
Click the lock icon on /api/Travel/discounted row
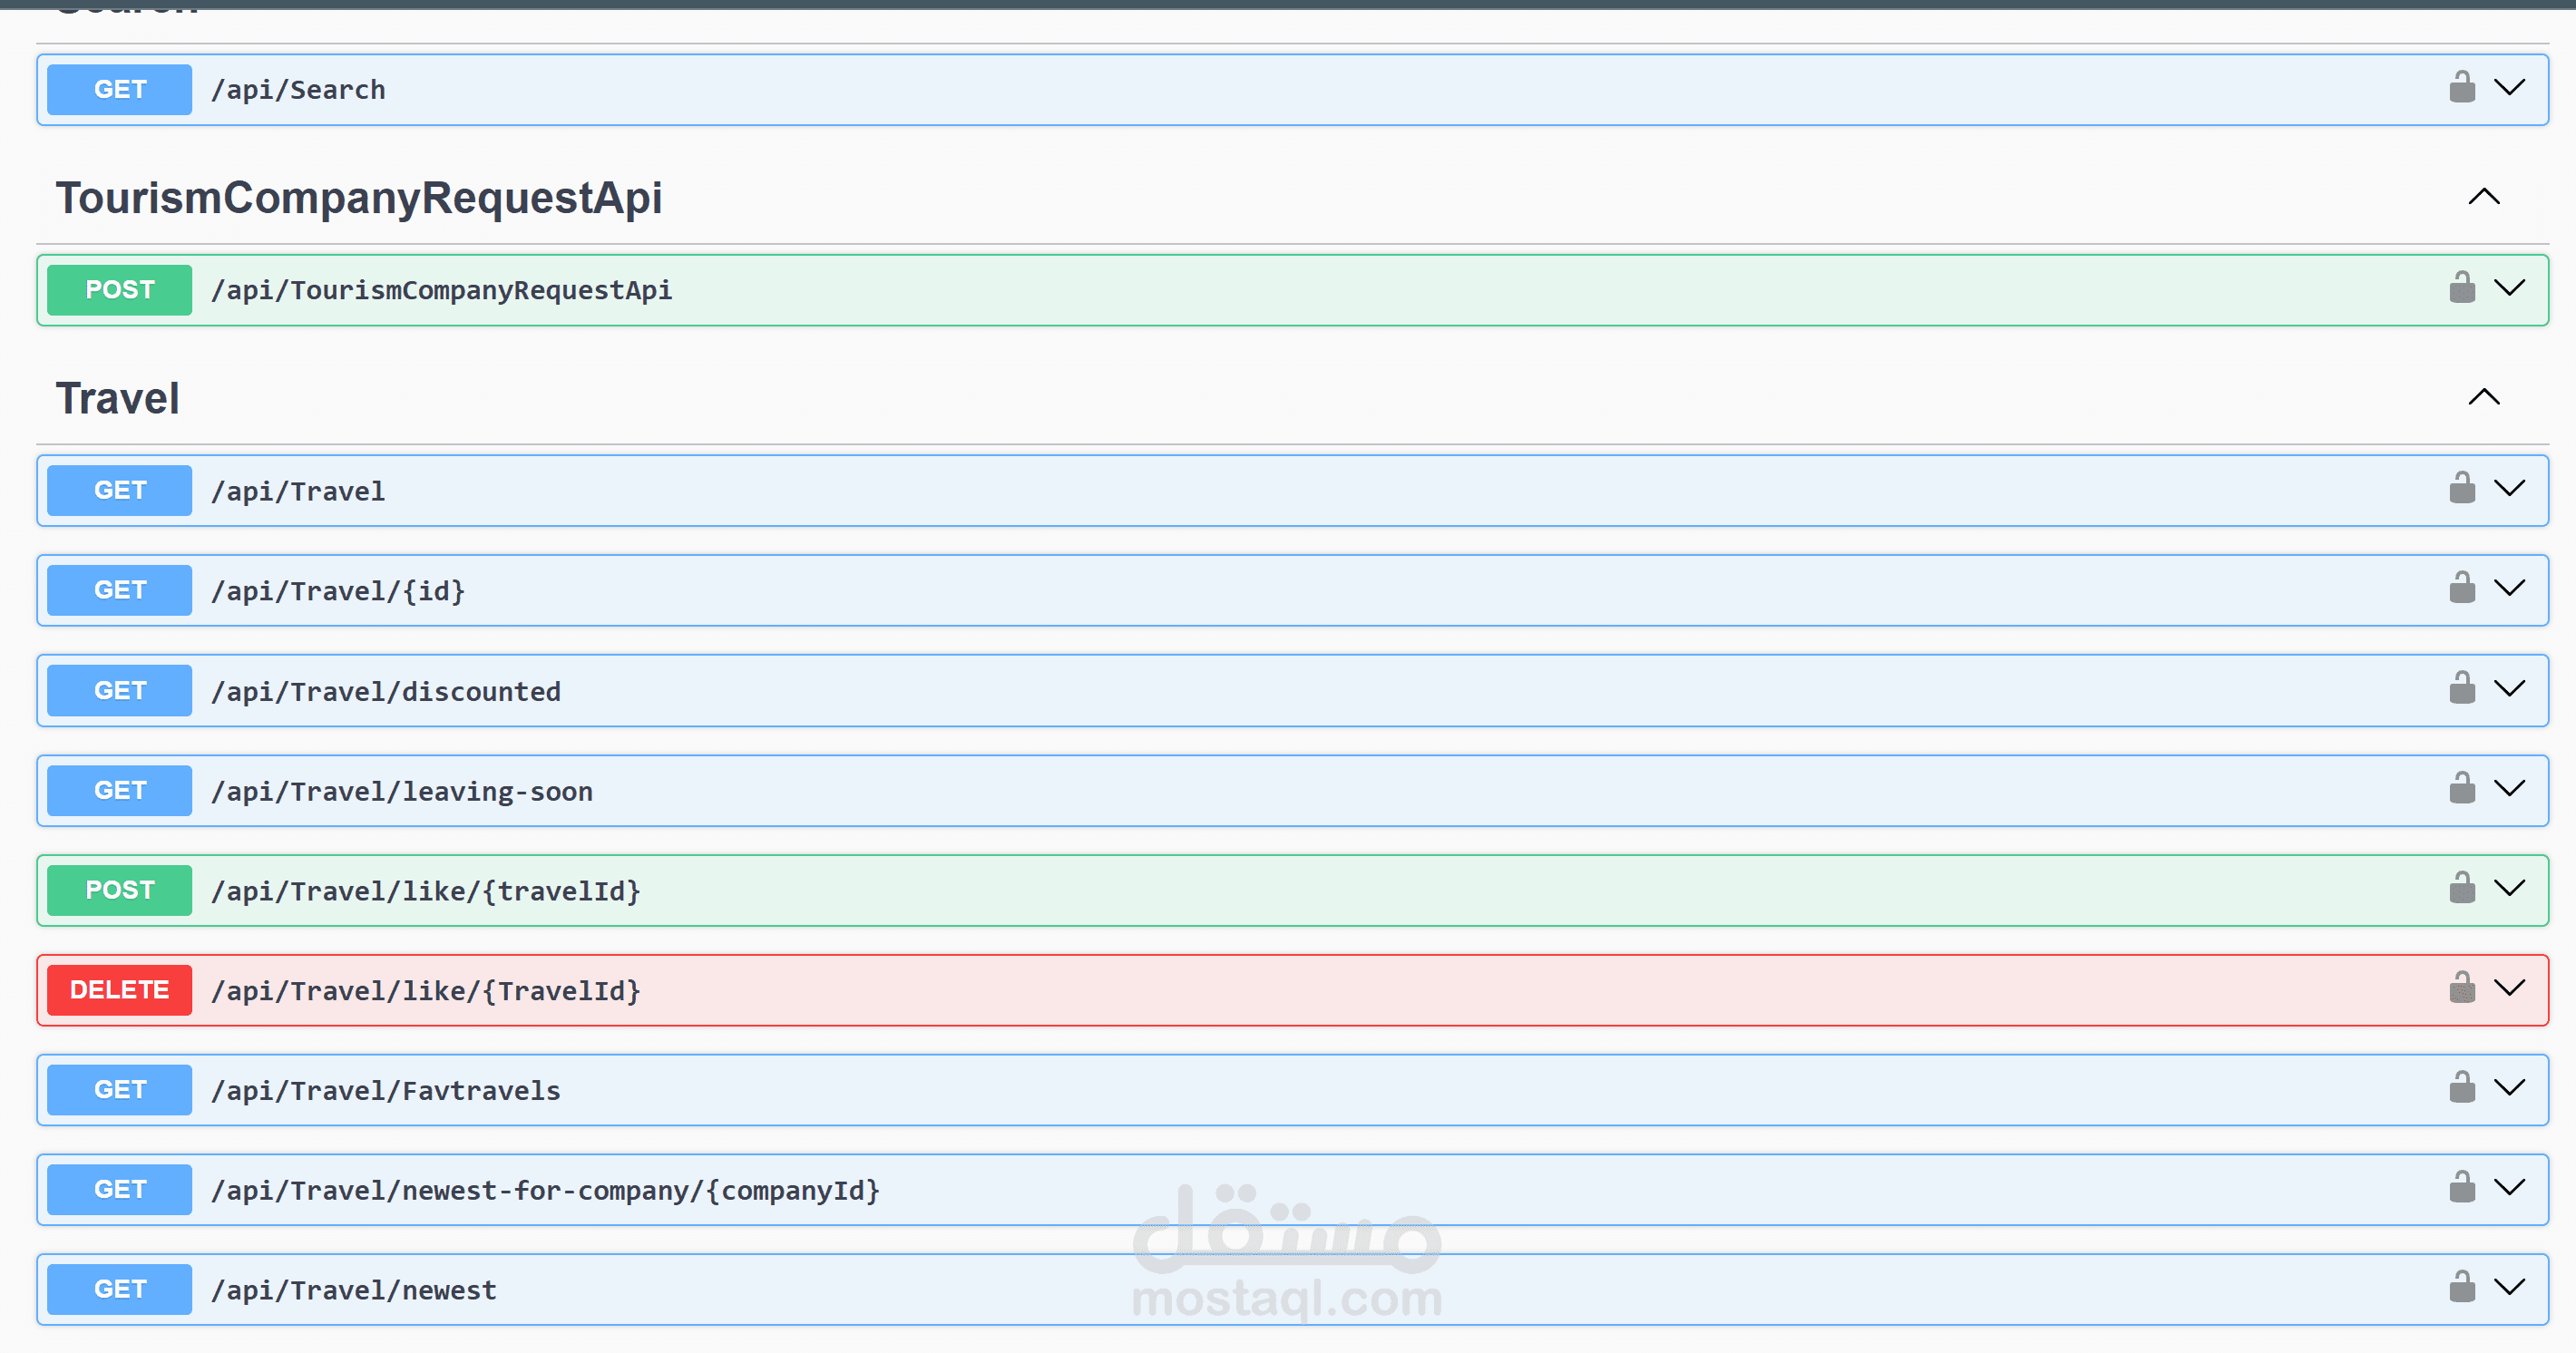[x=2461, y=689]
